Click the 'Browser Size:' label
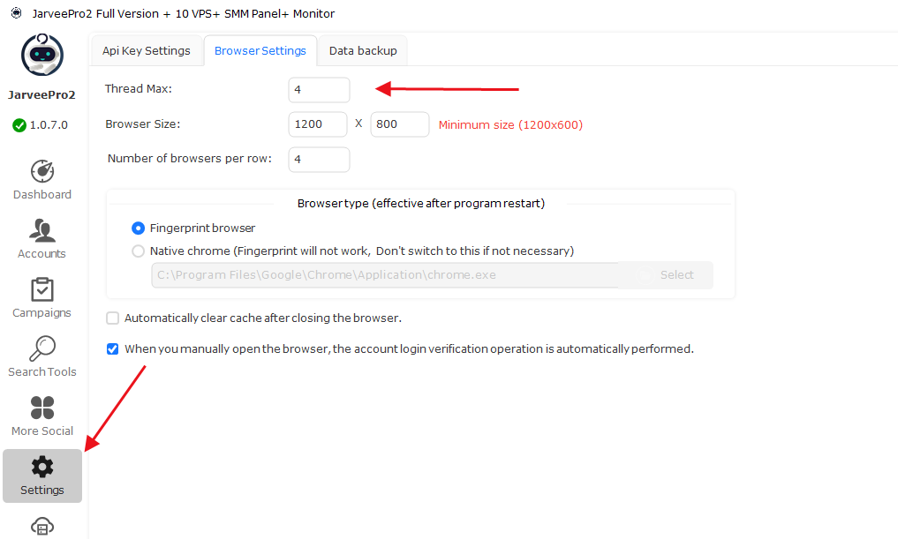898x539 pixels. pyautogui.click(x=143, y=124)
